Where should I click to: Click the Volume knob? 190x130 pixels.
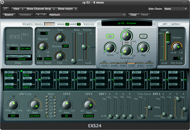point(177,47)
